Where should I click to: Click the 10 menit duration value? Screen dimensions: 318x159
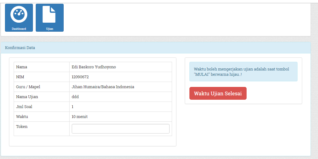[x=79, y=117]
